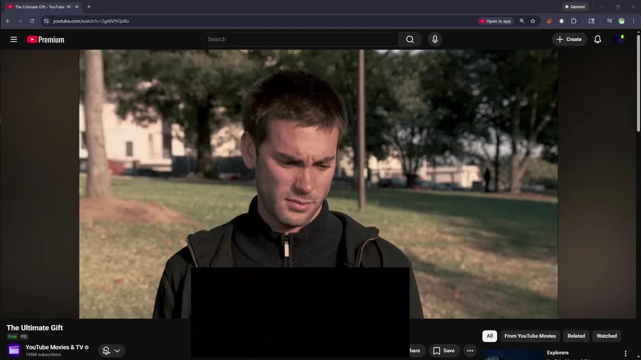This screenshot has width=641, height=360.
Task: Select the Watched filter chip
Action: coord(606,336)
